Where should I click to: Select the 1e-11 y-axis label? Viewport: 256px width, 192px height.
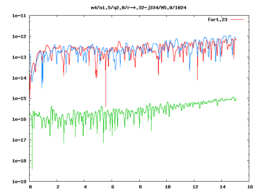(19, 16)
